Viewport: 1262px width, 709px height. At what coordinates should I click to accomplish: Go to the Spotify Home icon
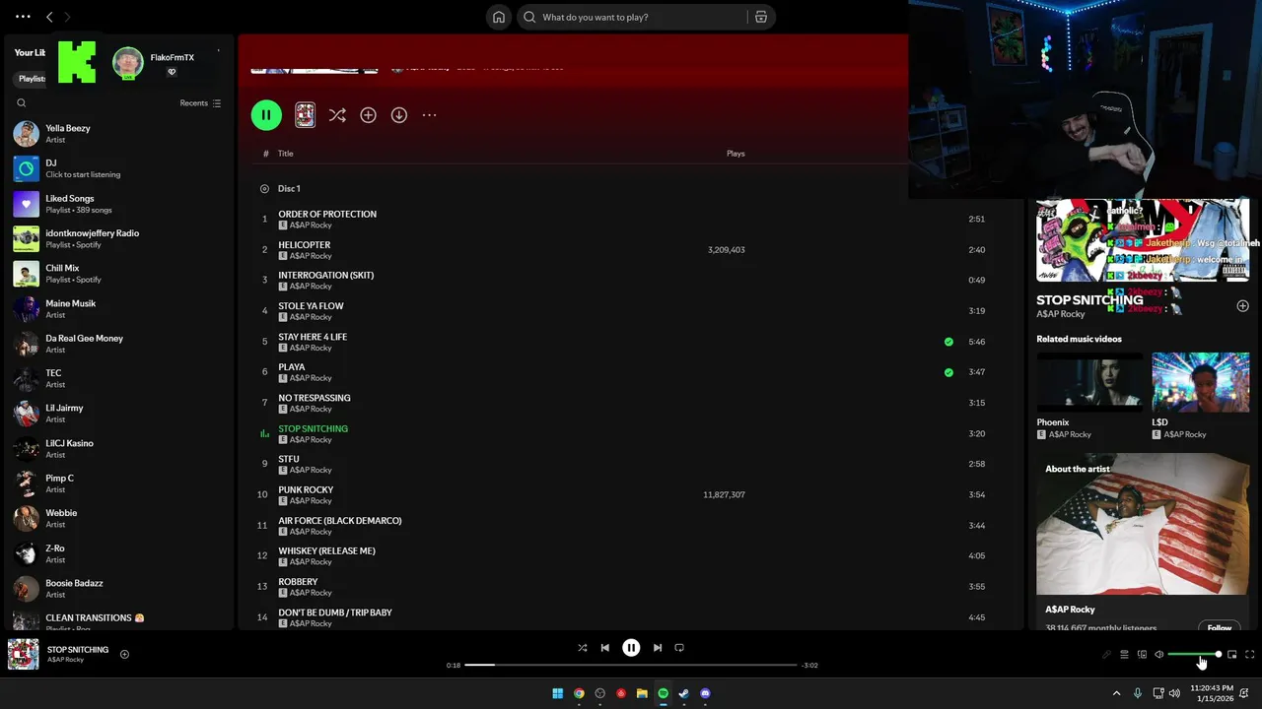(x=499, y=17)
